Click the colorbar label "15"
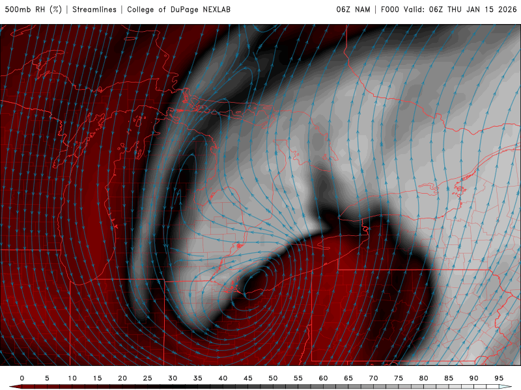 point(97,378)
